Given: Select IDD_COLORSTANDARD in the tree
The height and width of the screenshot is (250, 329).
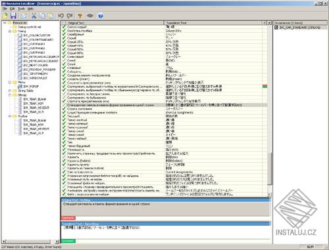Looking at the screenshot, I should (x=38, y=39).
